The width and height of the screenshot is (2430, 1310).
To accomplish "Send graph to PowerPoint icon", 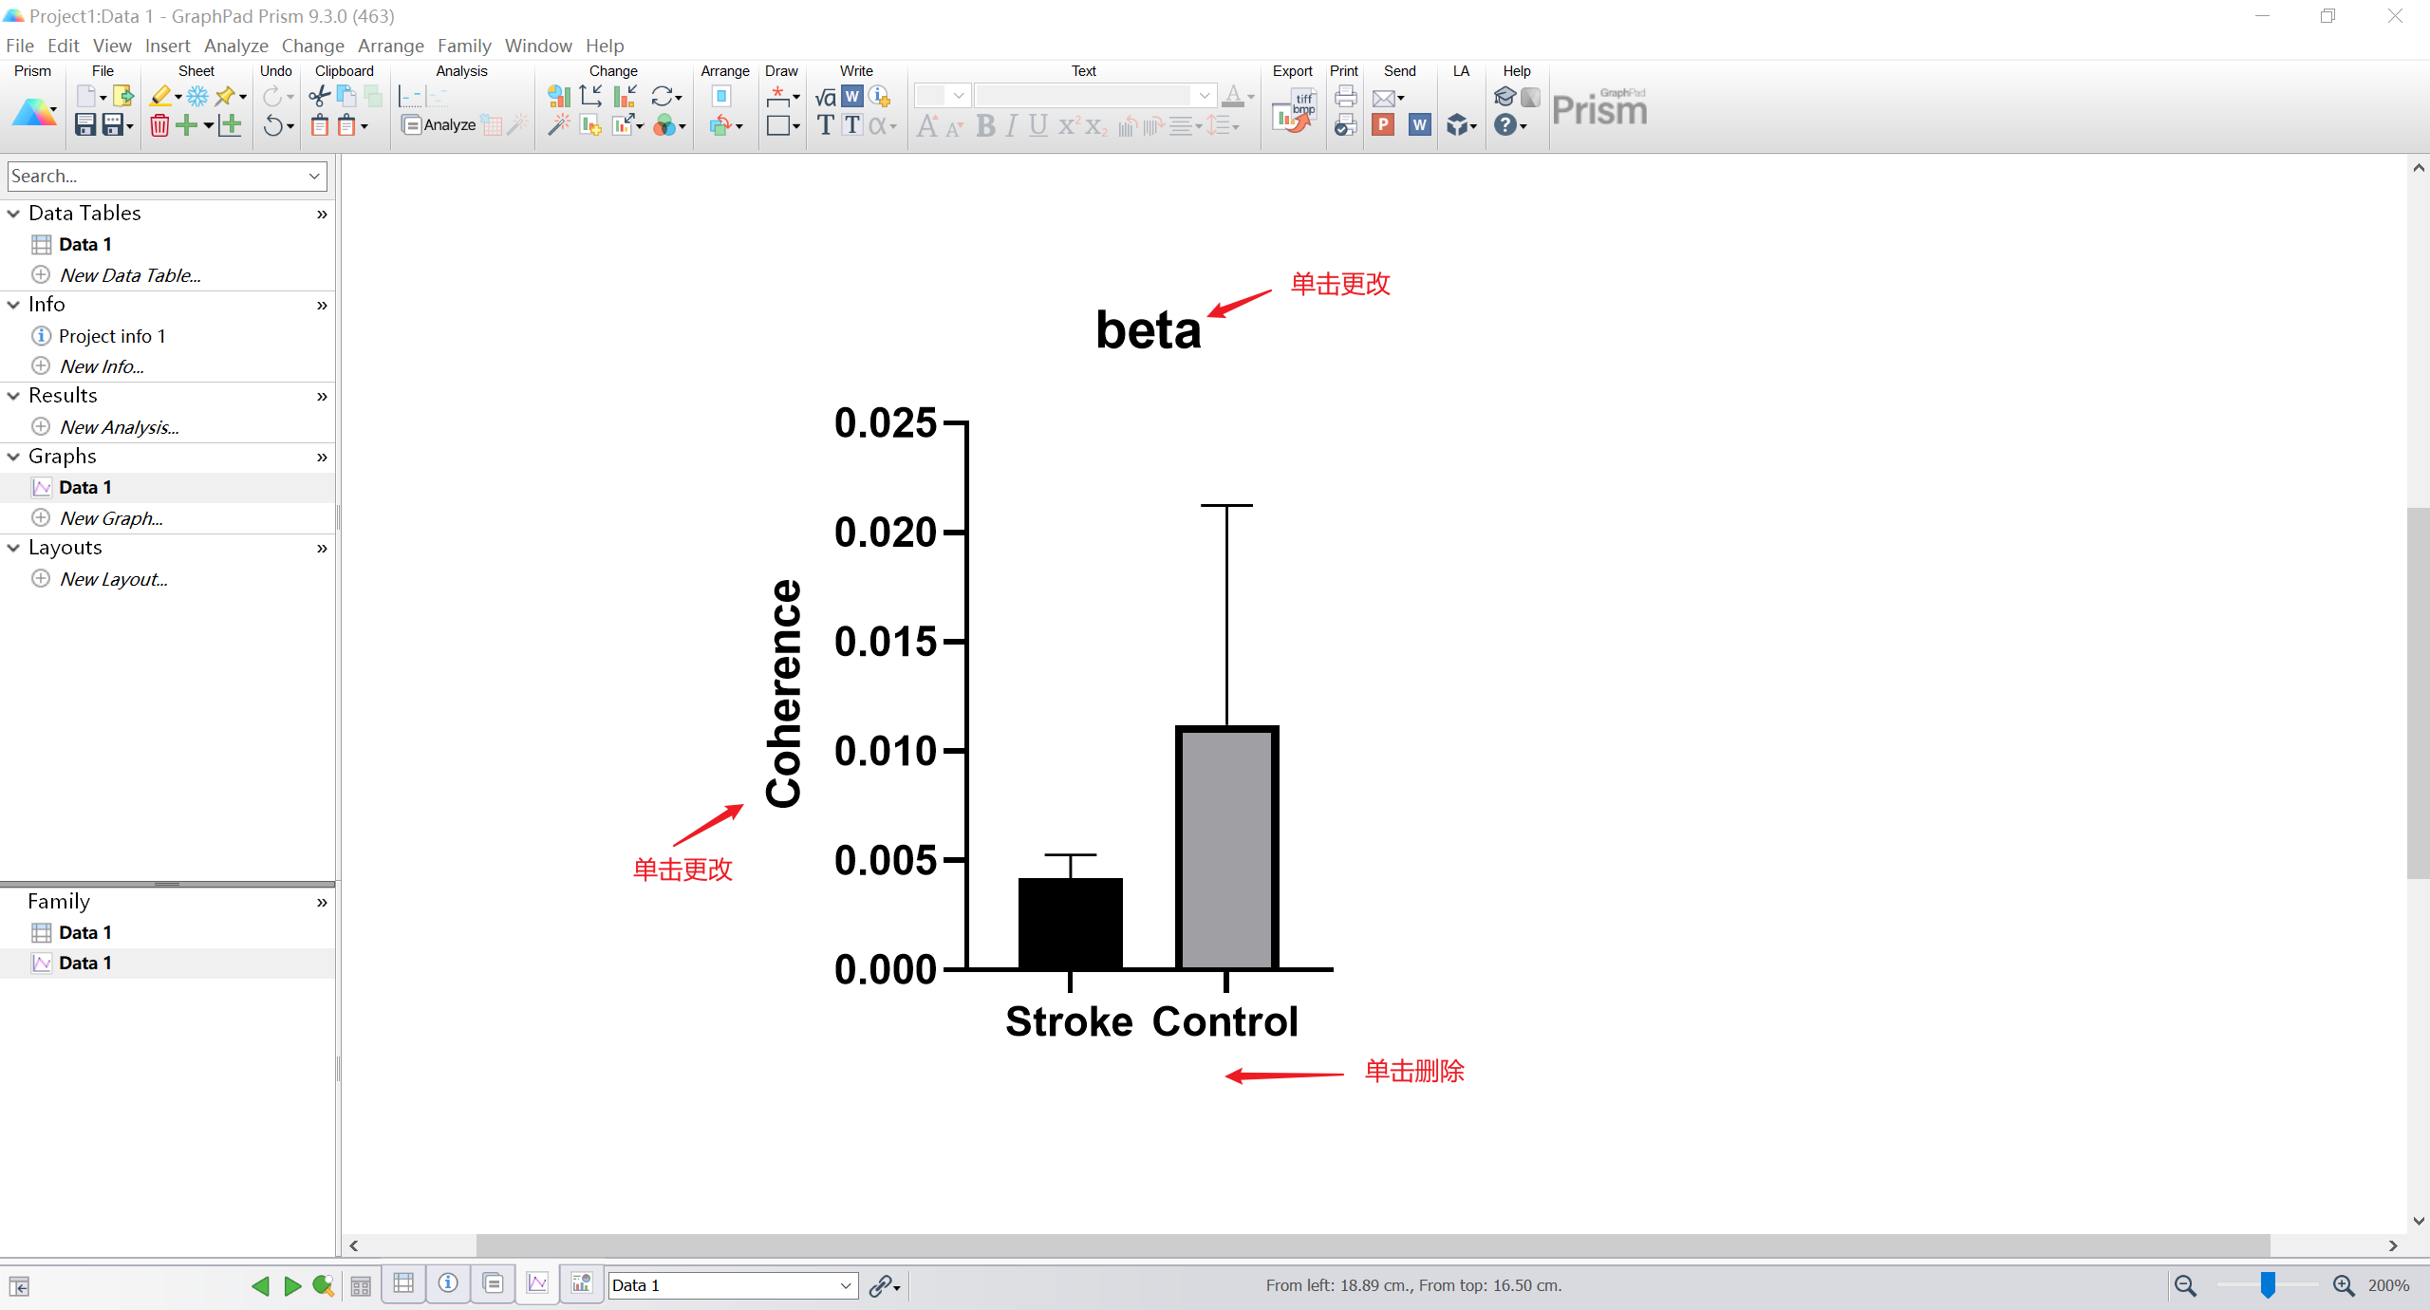I will [1383, 125].
